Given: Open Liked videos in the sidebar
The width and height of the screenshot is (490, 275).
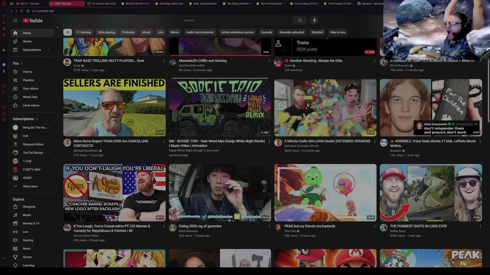Looking at the screenshot, I should click(x=31, y=105).
